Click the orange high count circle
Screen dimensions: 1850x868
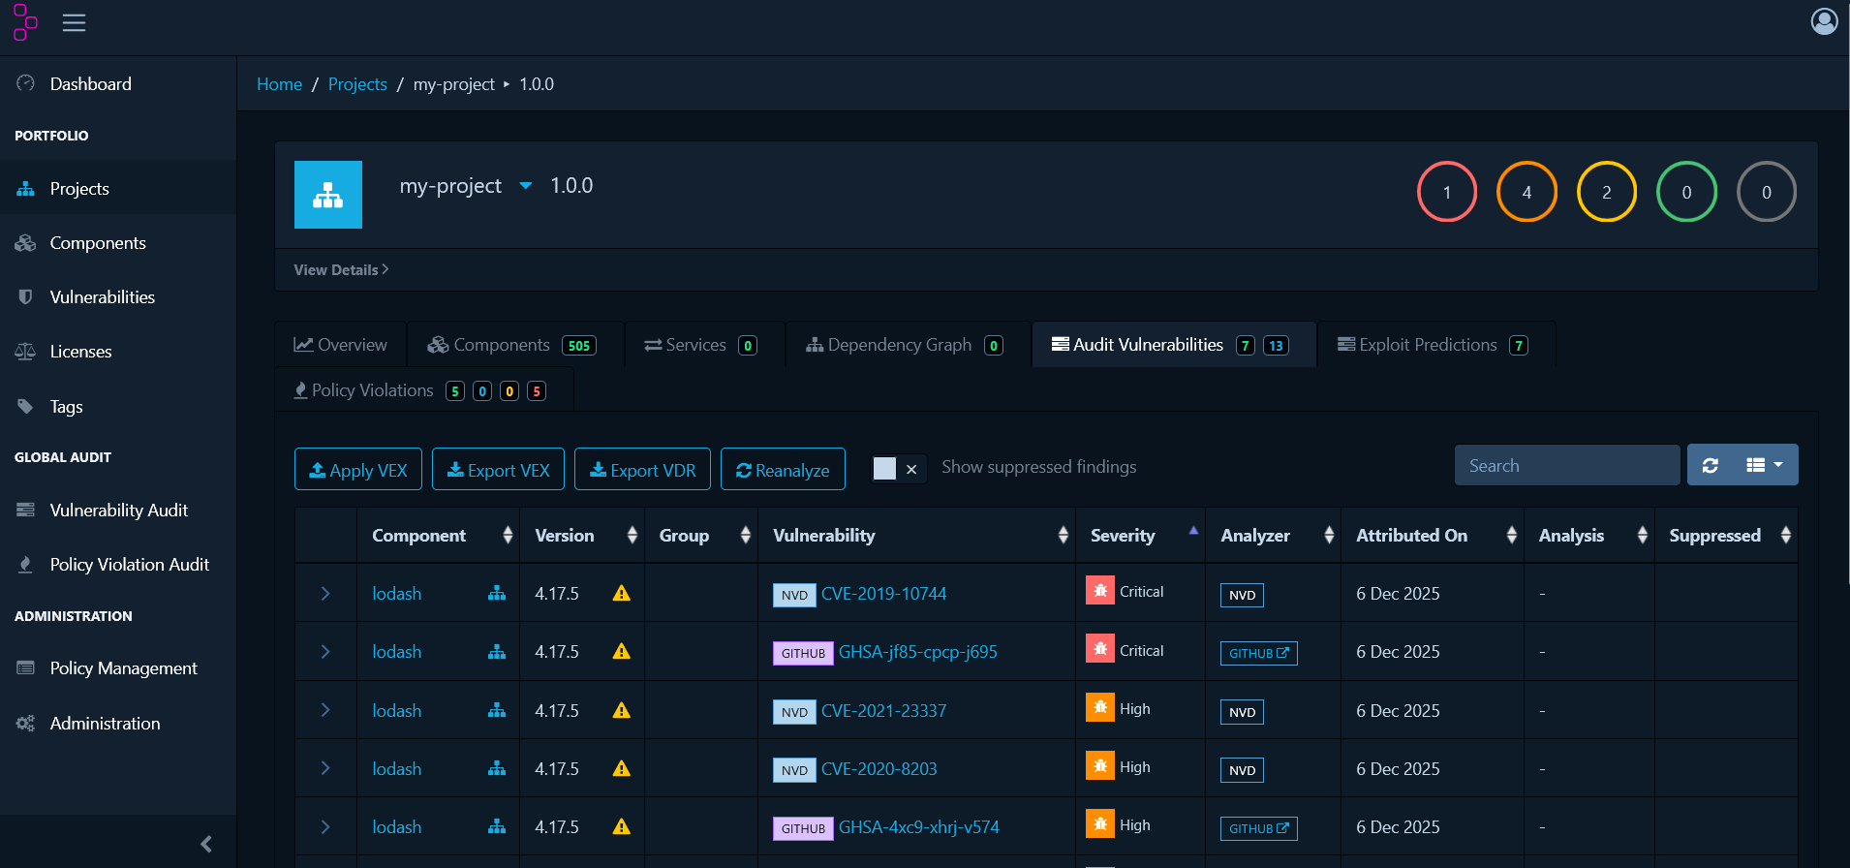[1526, 192]
